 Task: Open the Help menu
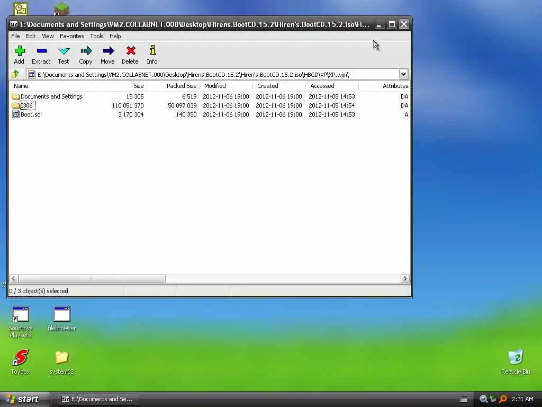click(115, 36)
